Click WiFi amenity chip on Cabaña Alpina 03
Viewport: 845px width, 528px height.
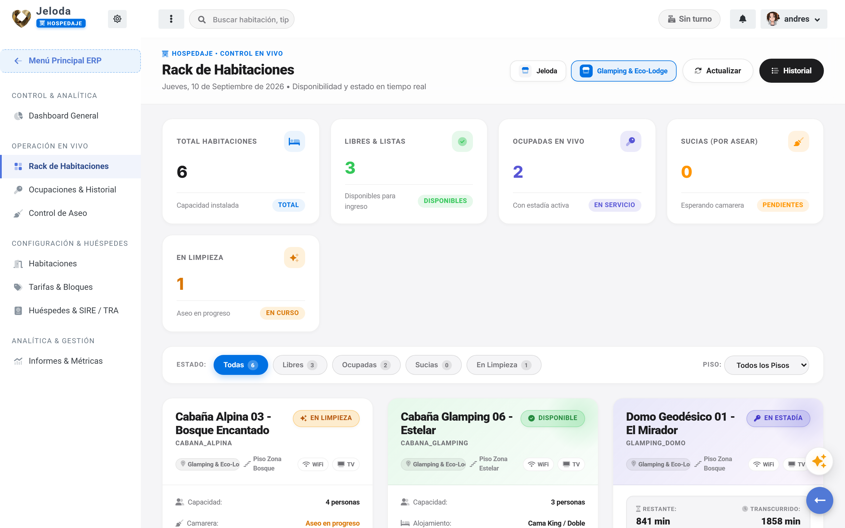[x=313, y=464]
